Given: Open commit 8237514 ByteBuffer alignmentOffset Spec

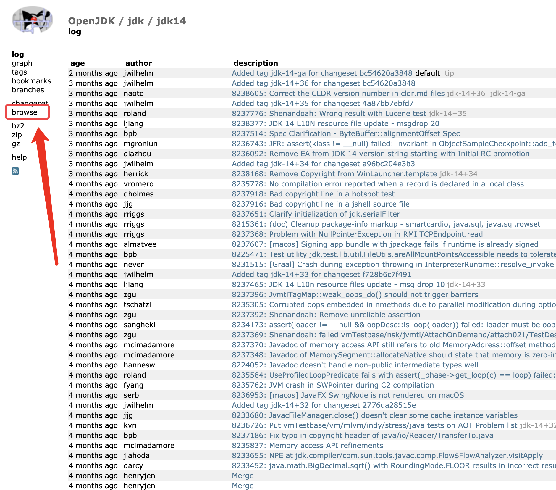Looking at the screenshot, I should coord(346,134).
